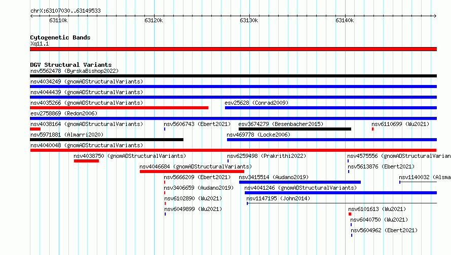
Task: Select the red nsv4035266 variant bar
Action: pyautogui.click(x=119, y=108)
